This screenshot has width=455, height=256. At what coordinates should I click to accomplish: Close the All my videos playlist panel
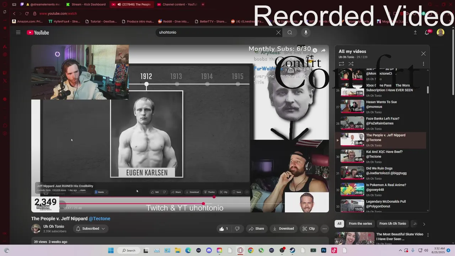pyautogui.click(x=423, y=54)
